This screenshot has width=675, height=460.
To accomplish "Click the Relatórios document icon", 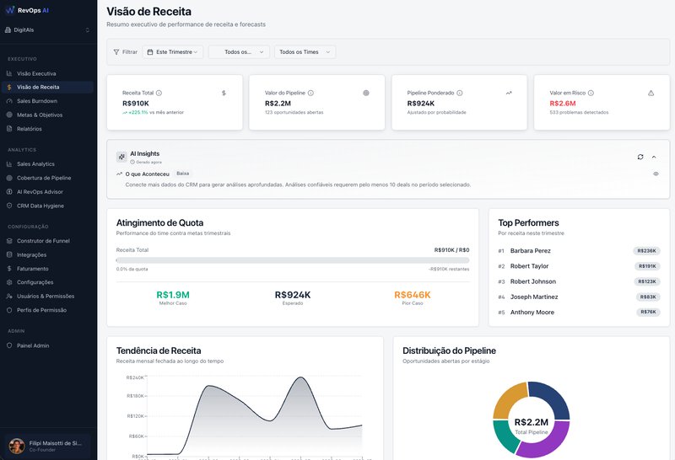I will pos(9,129).
